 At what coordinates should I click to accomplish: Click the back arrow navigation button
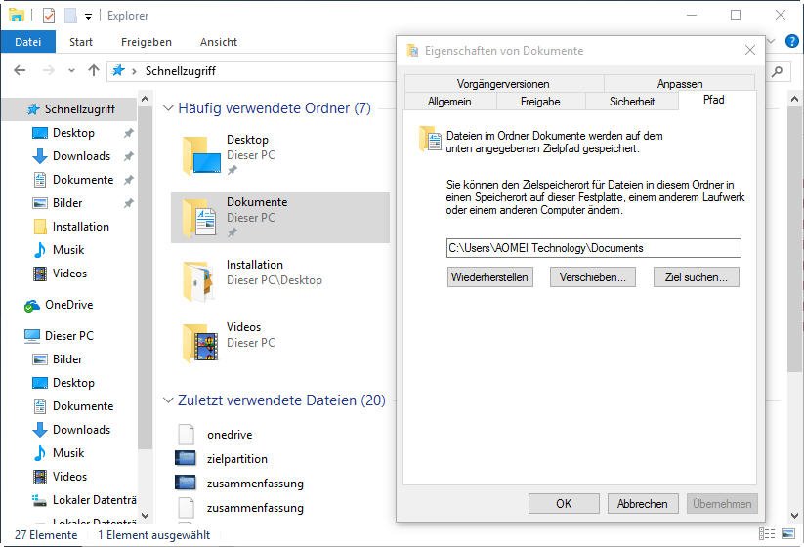coord(20,70)
